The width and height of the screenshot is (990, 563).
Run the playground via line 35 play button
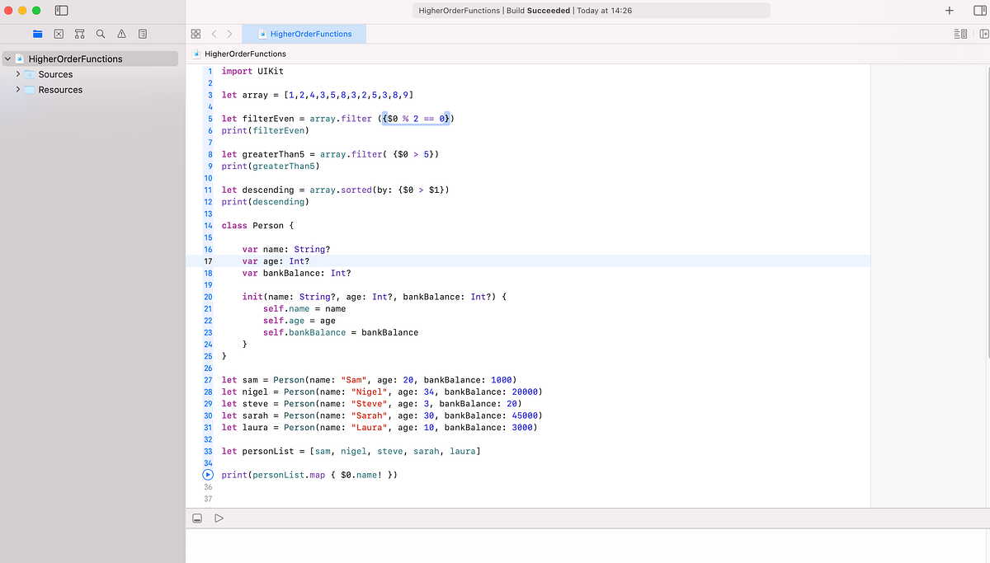point(208,475)
